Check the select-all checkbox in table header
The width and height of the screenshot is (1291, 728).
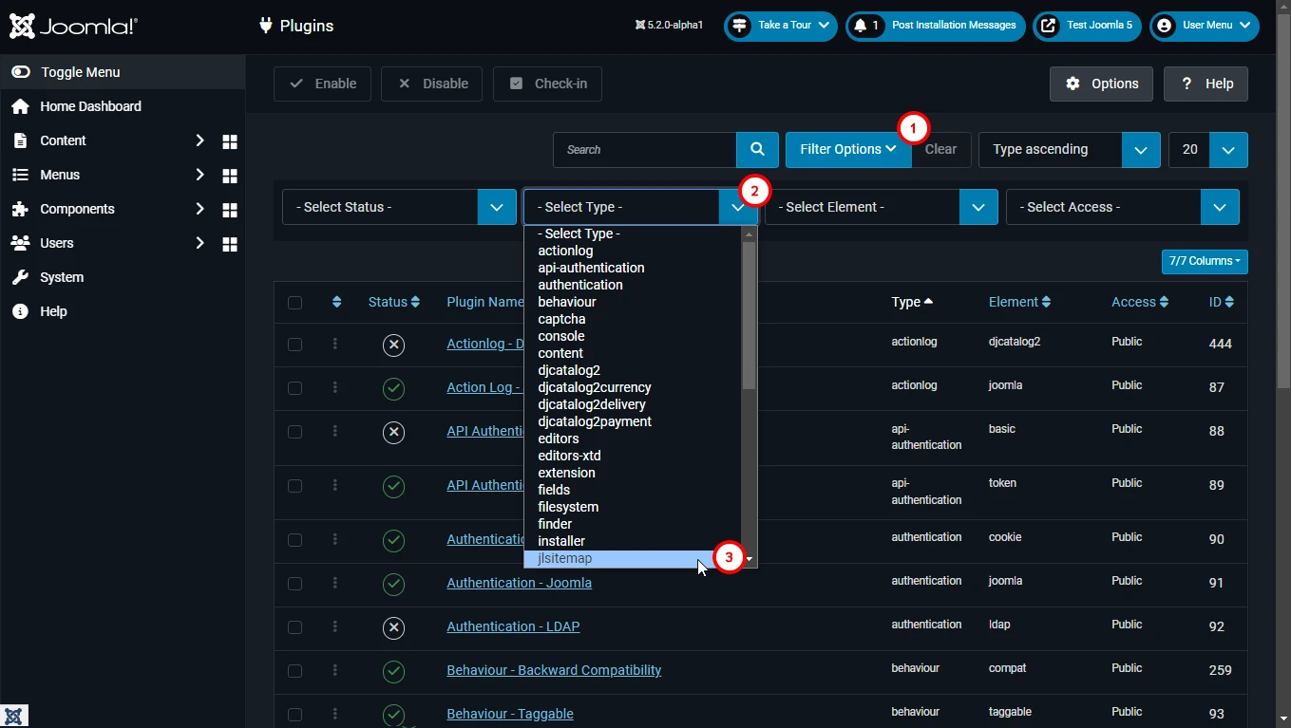[294, 303]
